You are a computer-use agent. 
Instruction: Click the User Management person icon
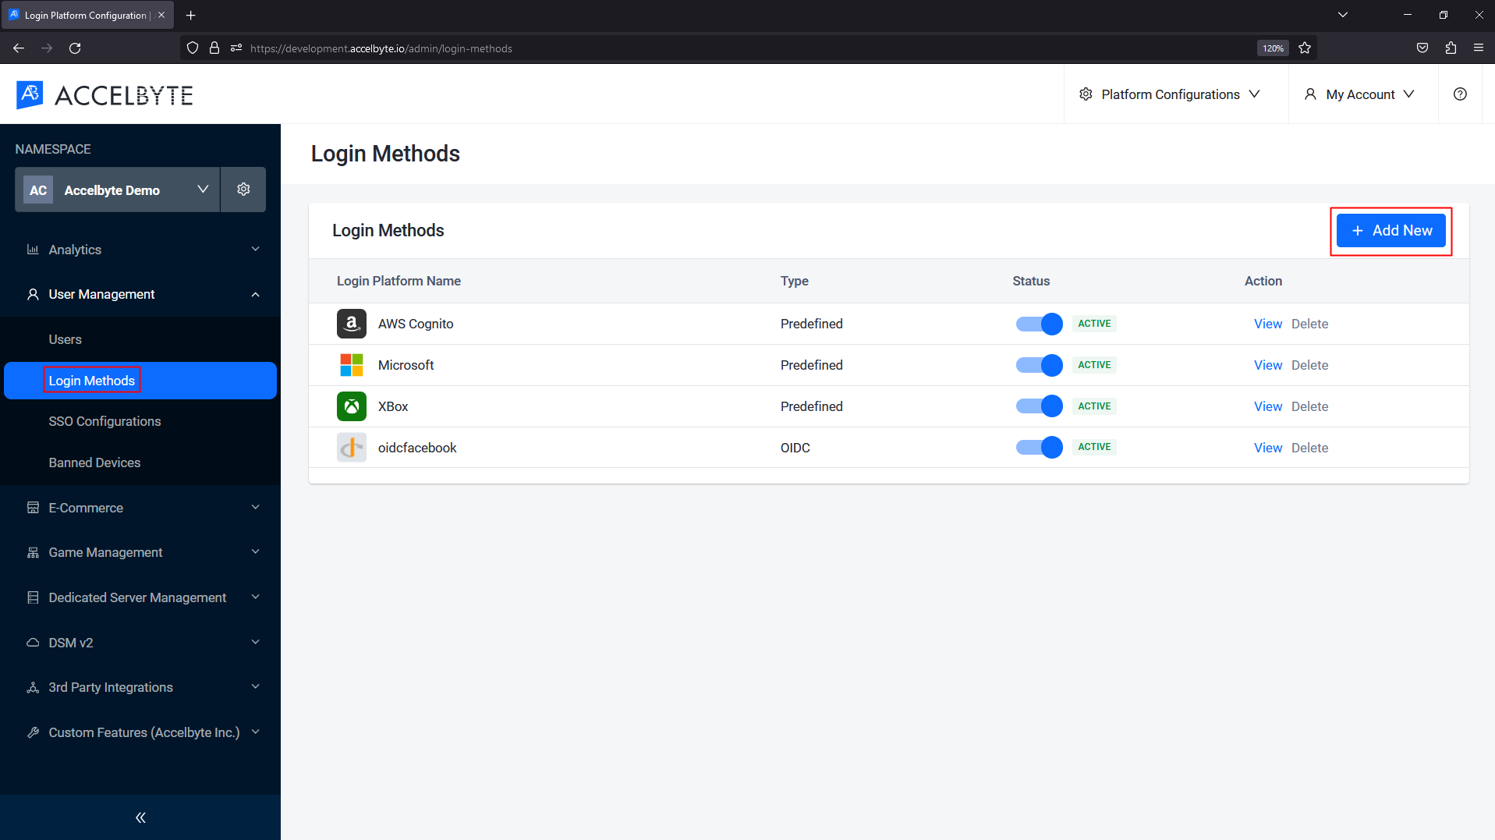pyautogui.click(x=33, y=294)
